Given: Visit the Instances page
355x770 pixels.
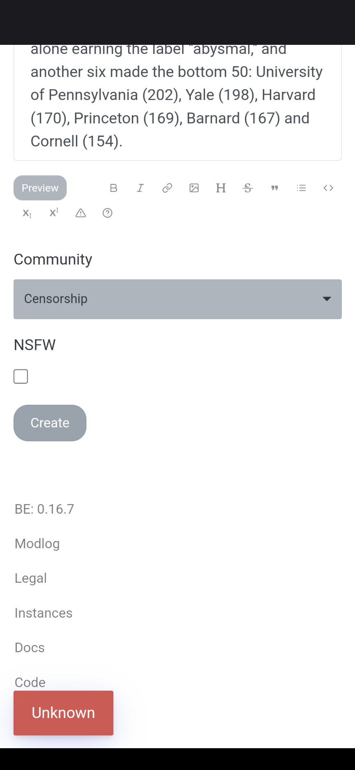Looking at the screenshot, I should (43, 613).
